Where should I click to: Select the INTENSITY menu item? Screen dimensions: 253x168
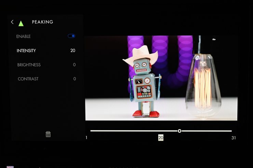tap(26, 51)
